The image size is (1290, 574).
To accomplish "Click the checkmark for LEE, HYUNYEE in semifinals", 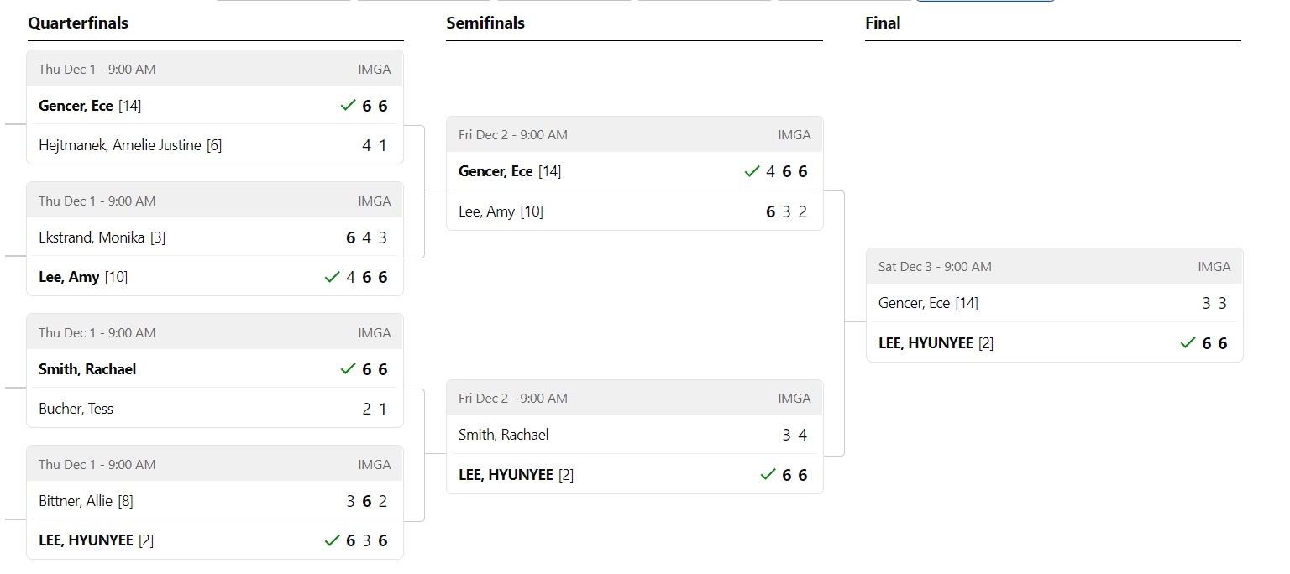I will point(768,475).
